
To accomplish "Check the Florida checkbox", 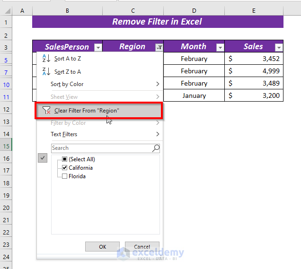I will point(65,176).
